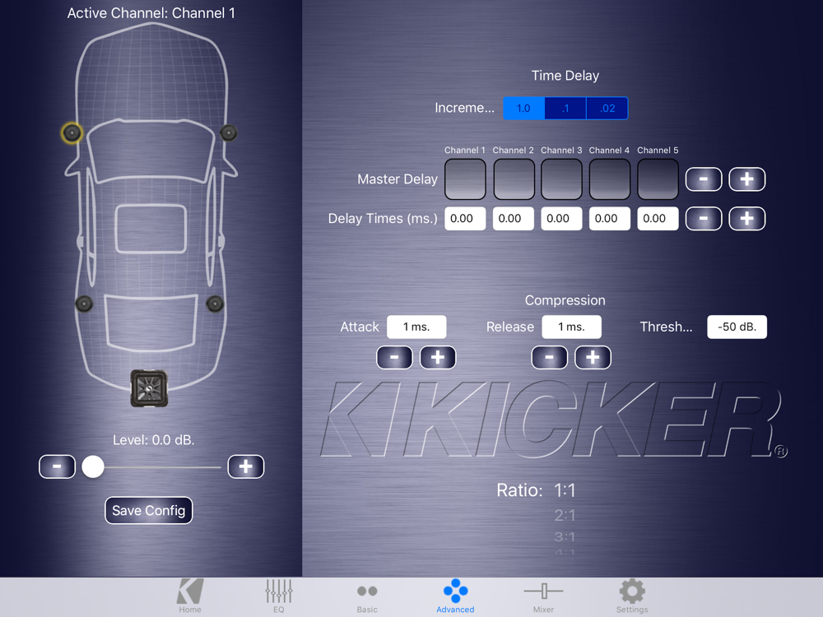Decrease the channel level with minus button

pyautogui.click(x=58, y=466)
